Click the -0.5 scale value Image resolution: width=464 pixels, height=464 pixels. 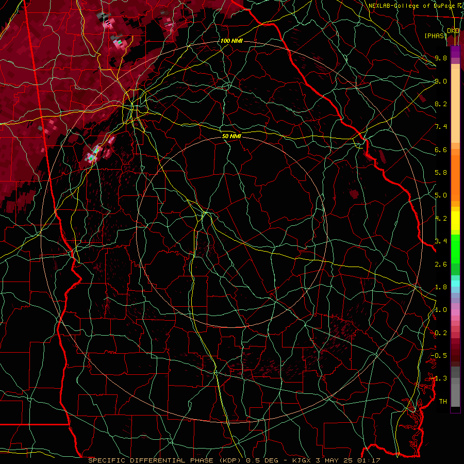(x=439, y=356)
